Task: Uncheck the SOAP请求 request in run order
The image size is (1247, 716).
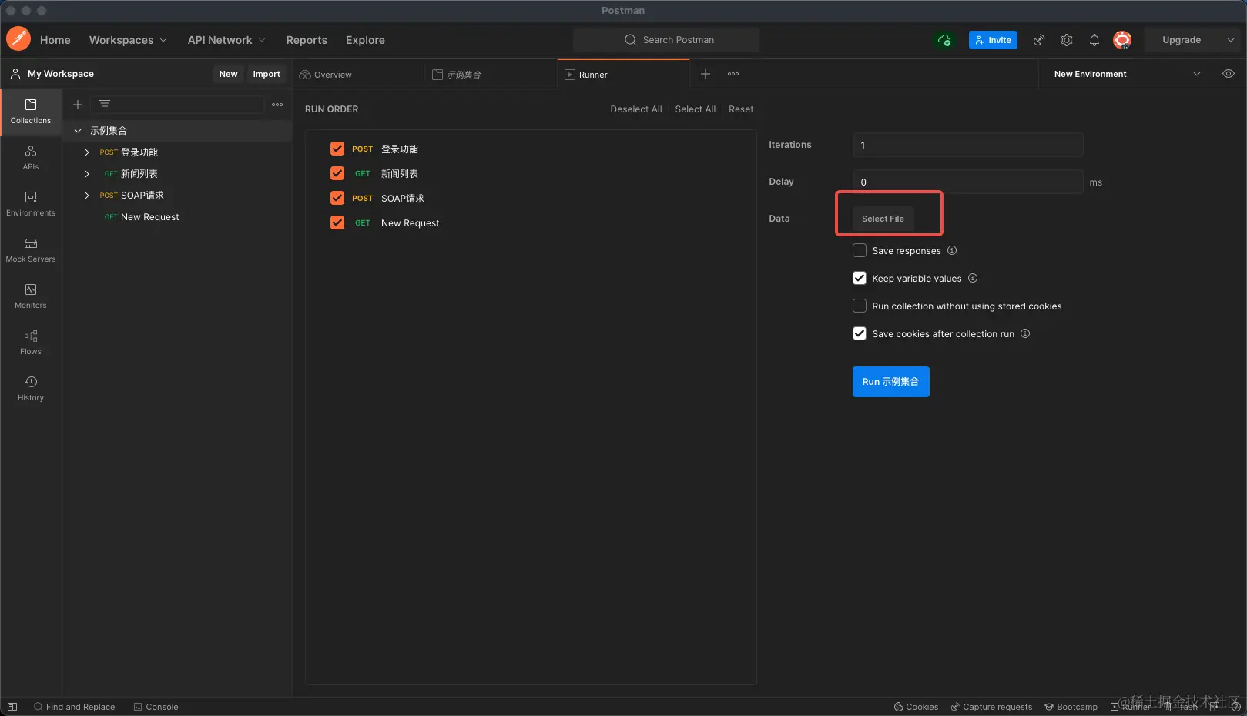Action: (337, 198)
